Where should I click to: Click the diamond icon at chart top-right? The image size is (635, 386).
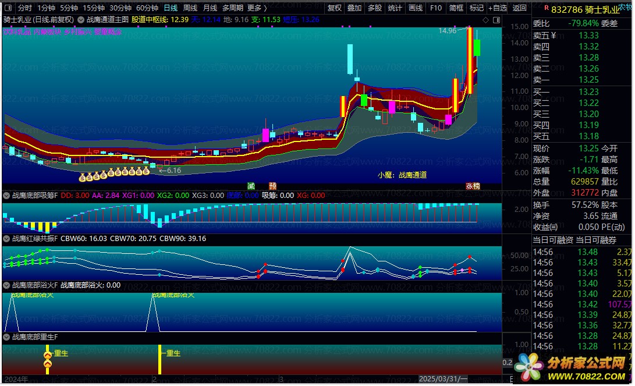(x=485, y=20)
